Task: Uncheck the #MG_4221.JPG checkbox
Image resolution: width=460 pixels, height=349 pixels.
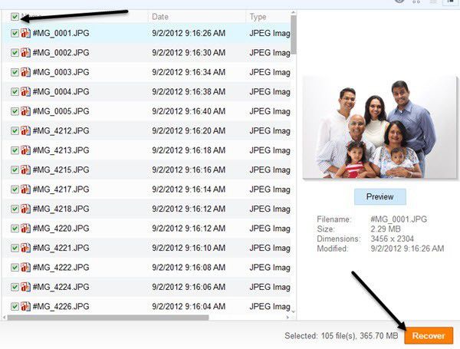Action: point(15,248)
